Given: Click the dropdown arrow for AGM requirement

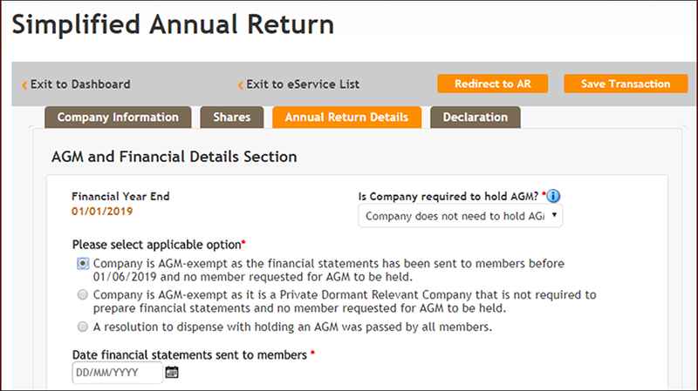Looking at the screenshot, I should [554, 215].
